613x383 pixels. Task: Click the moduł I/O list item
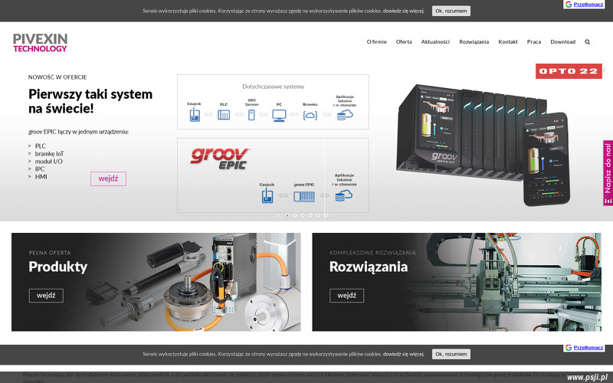[x=48, y=162]
